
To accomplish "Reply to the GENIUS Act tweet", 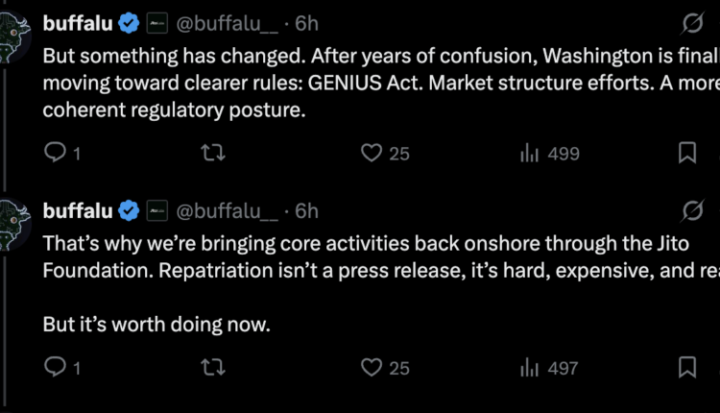I will pos(56,154).
